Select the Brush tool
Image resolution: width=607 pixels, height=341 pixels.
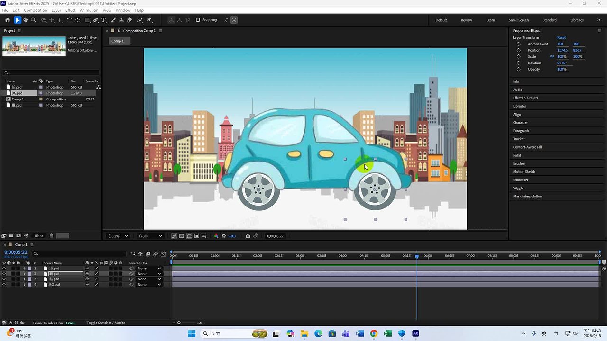(114, 20)
